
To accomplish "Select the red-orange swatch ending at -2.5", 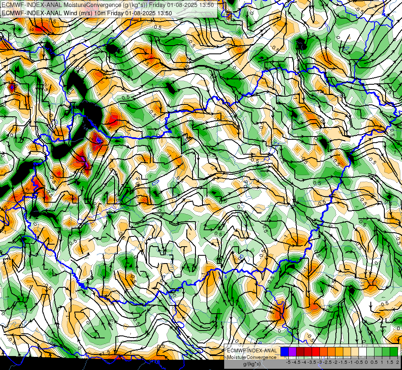I will 324,351.
